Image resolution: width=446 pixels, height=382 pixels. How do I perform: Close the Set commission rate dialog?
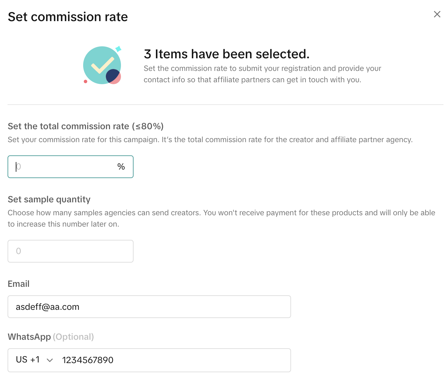click(437, 14)
